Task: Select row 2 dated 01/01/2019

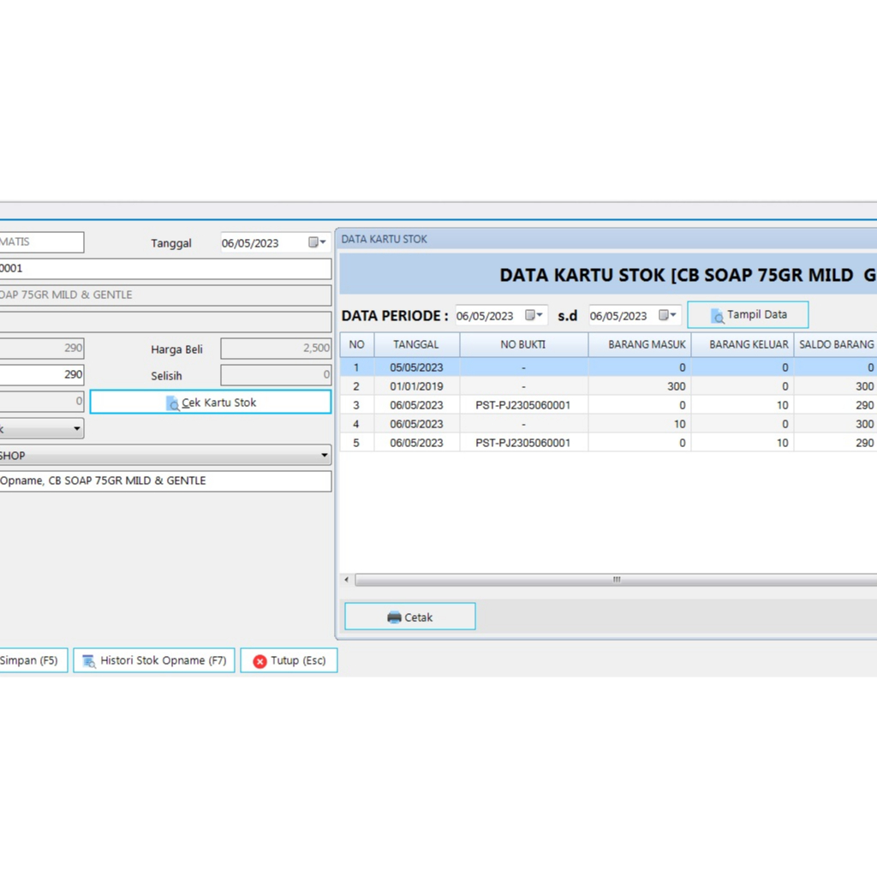Action: click(x=416, y=386)
